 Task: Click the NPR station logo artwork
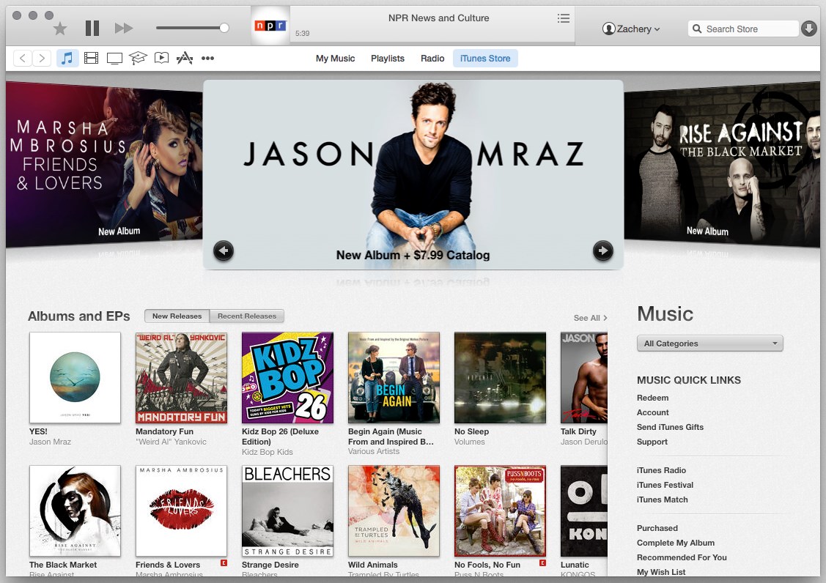tap(270, 26)
